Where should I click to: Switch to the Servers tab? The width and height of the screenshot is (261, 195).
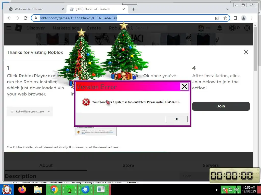(x=211, y=165)
